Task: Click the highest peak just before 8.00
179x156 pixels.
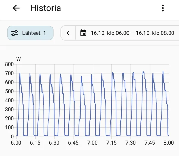Action: click(x=163, y=71)
